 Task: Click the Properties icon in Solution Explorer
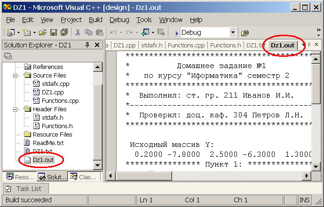coord(8,56)
